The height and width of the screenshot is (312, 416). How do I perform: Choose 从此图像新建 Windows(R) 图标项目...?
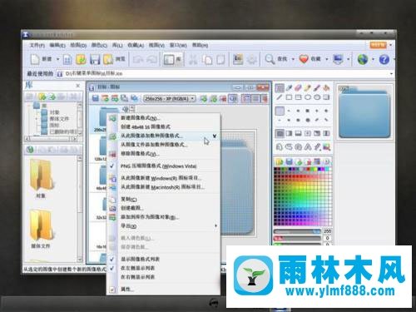click(x=163, y=178)
